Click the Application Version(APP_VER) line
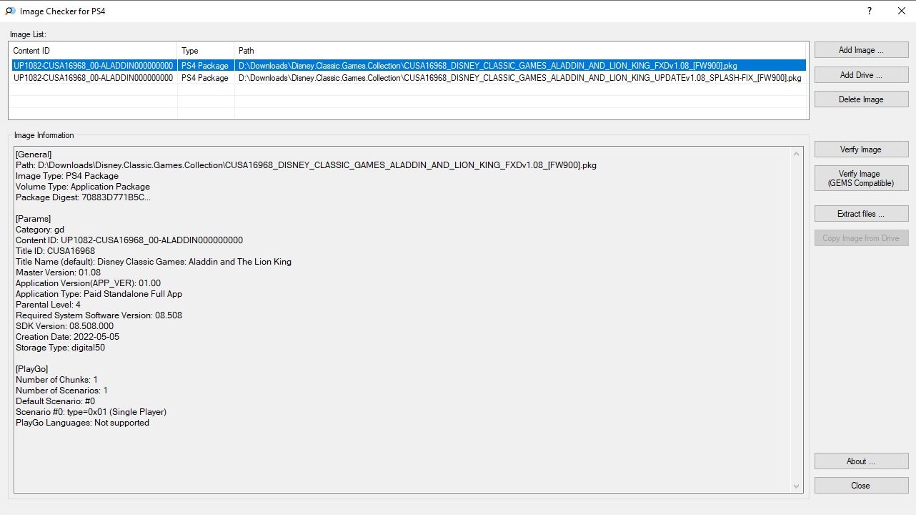 [88, 283]
